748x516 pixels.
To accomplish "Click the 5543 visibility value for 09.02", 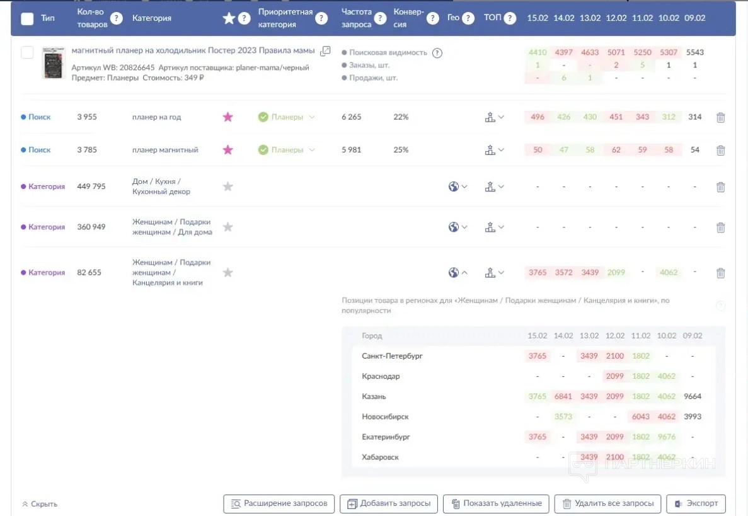I will [x=695, y=52].
